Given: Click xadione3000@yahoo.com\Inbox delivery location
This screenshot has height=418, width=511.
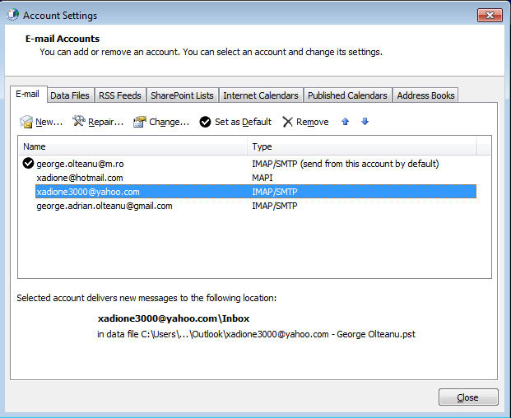Looking at the screenshot, I should pyautogui.click(x=174, y=318).
